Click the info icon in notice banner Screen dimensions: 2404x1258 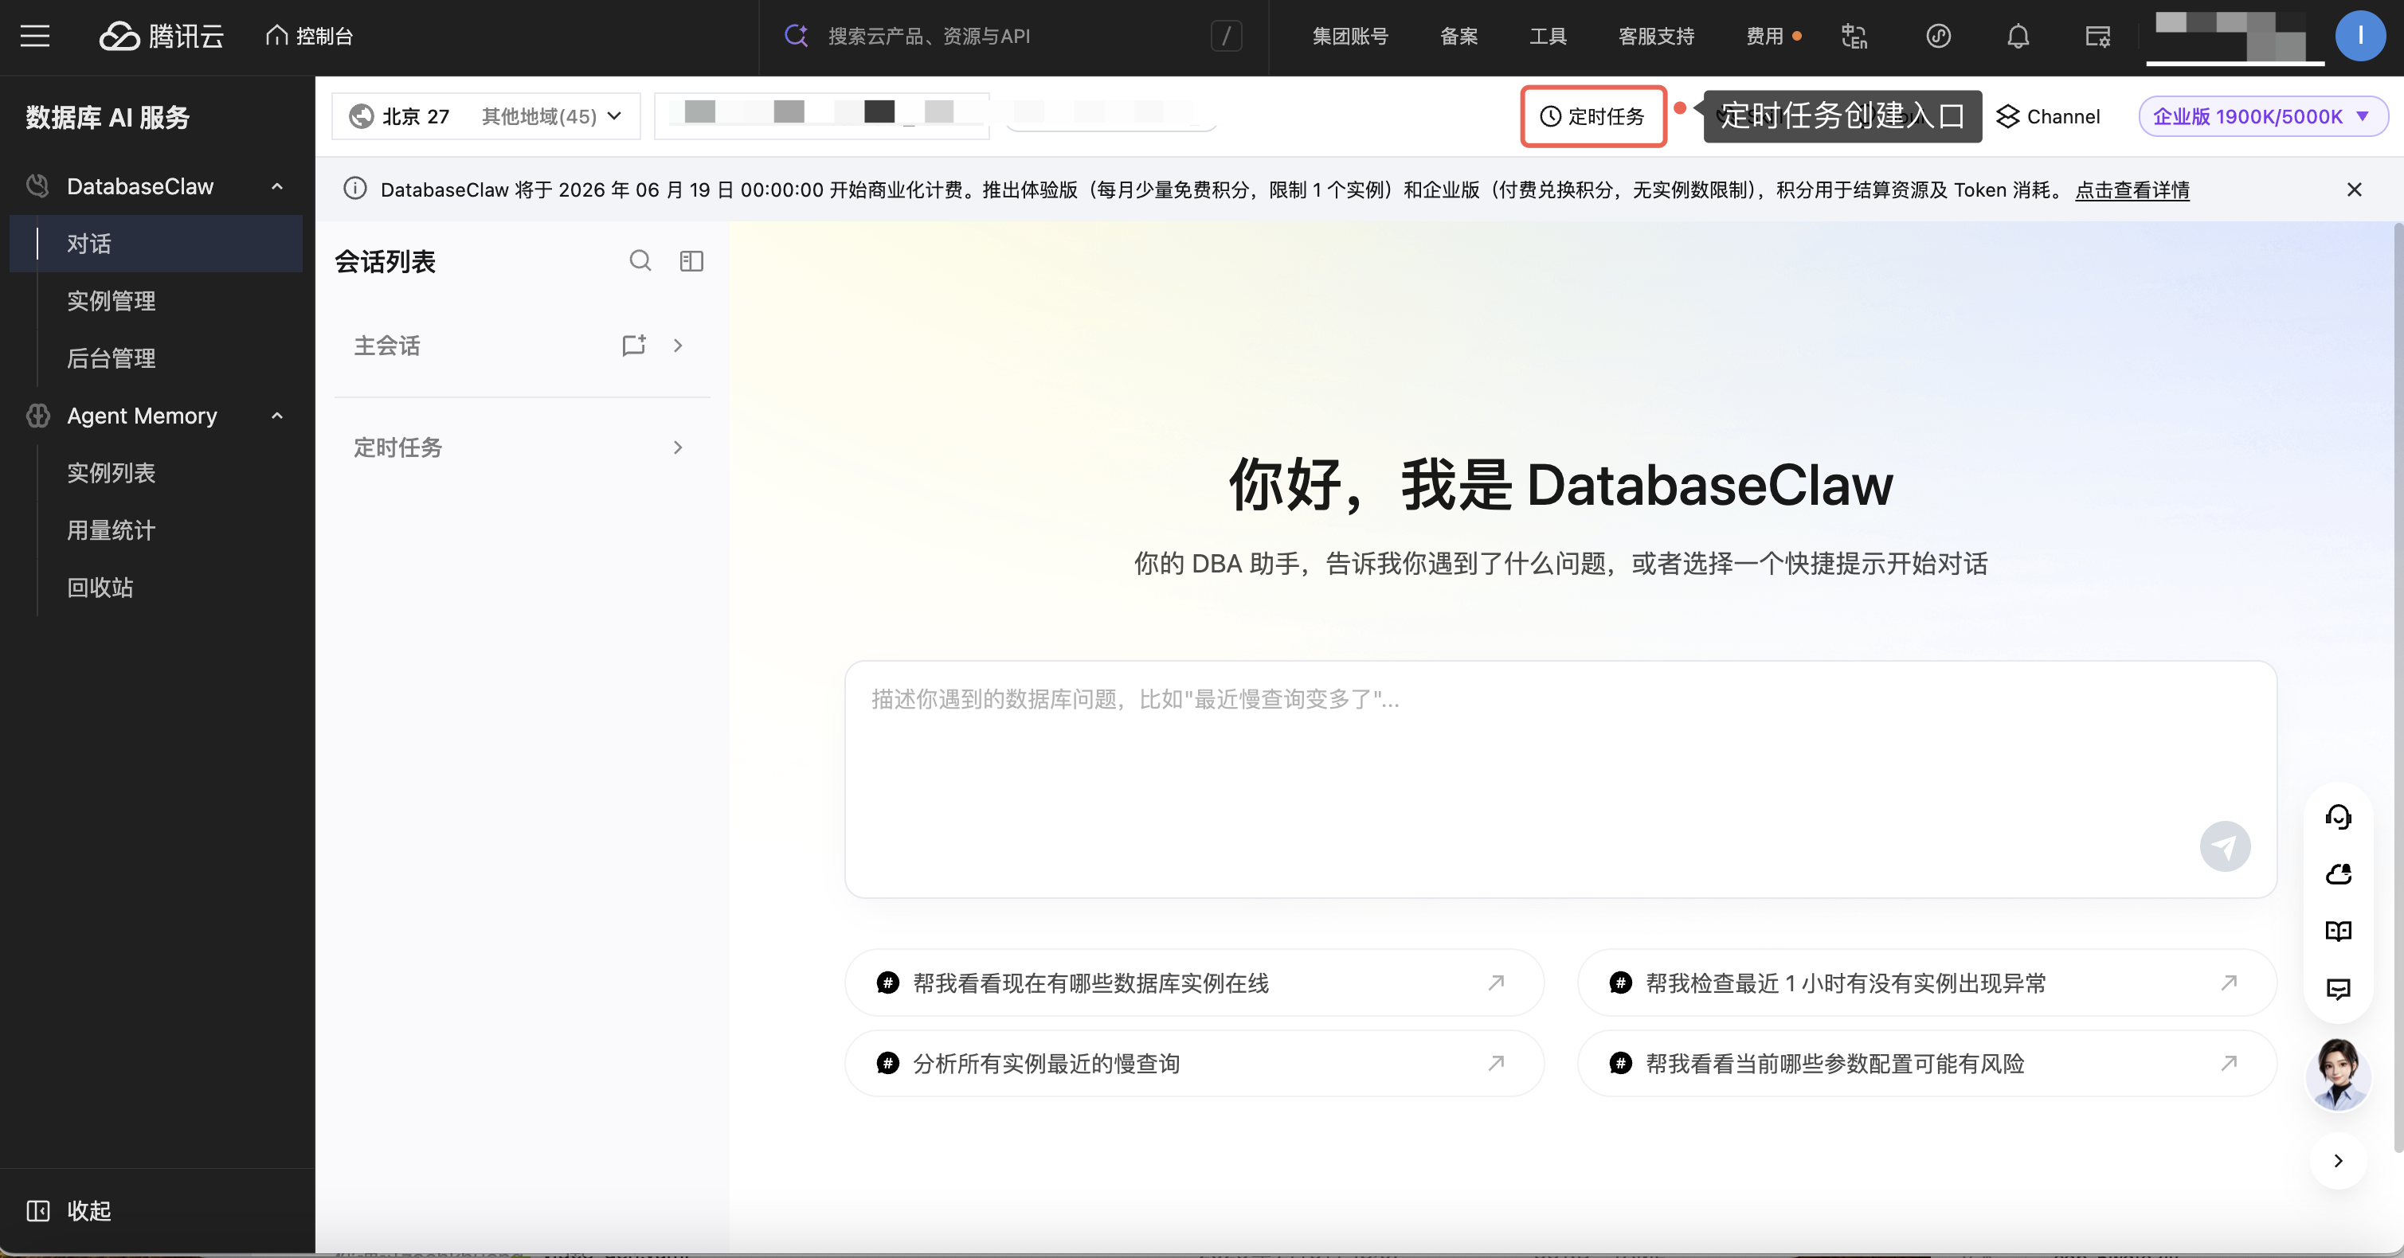click(x=354, y=189)
